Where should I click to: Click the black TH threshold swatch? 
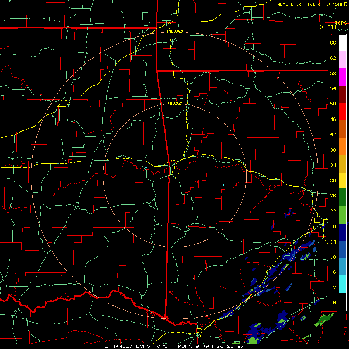pos(342,302)
